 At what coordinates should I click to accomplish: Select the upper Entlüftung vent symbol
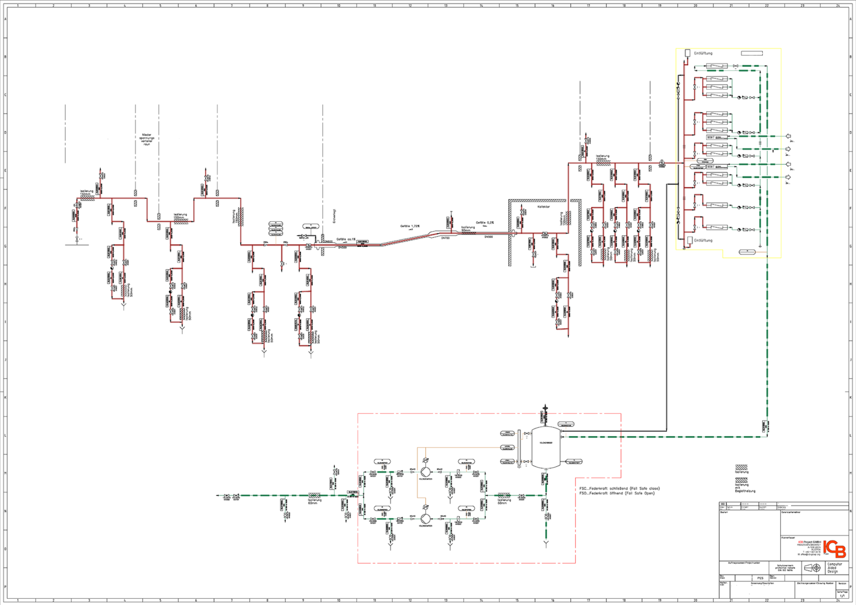[688, 53]
